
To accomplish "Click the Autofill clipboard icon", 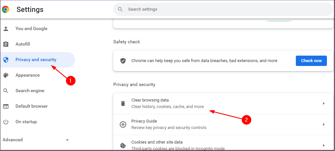I will tap(6, 44).
